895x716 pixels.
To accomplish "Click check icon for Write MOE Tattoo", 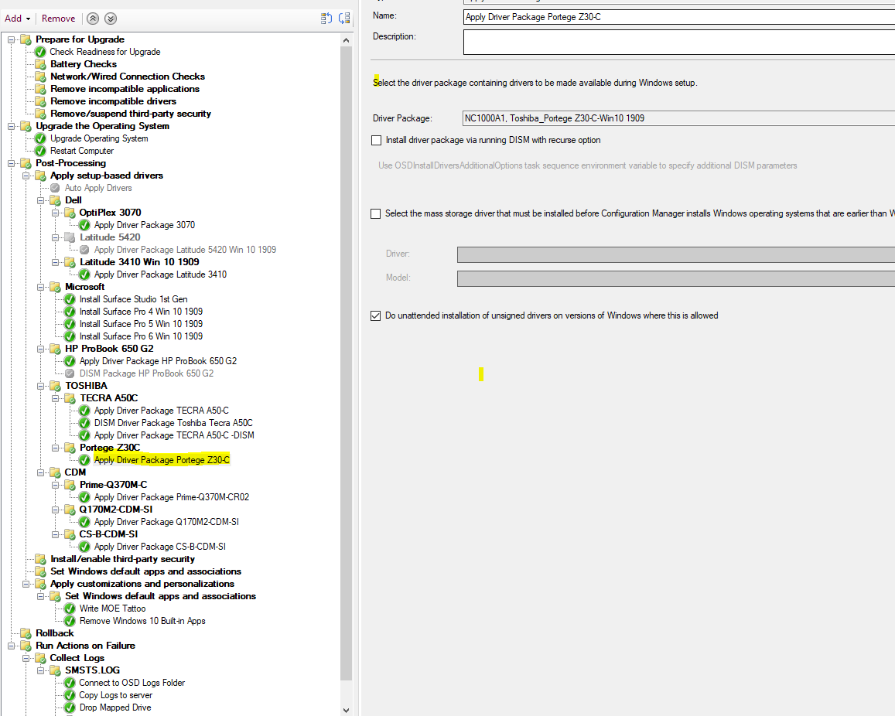I will point(70,609).
